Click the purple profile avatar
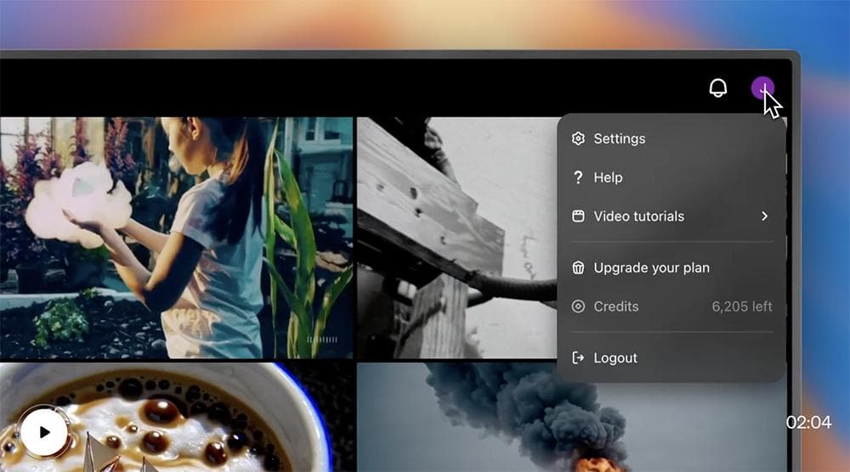Screen dimensions: 850x472 [762, 88]
